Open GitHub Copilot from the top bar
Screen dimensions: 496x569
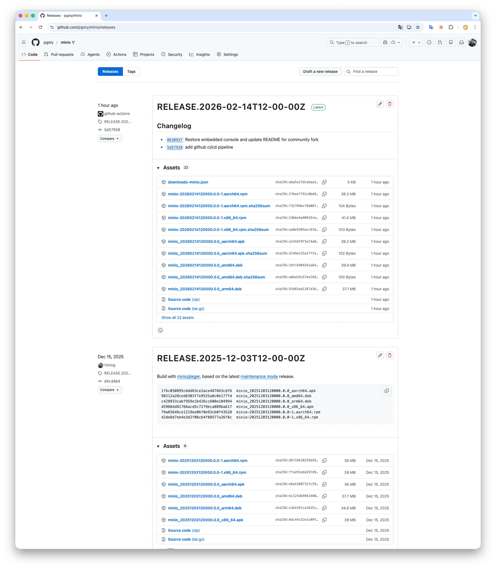pos(385,42)
